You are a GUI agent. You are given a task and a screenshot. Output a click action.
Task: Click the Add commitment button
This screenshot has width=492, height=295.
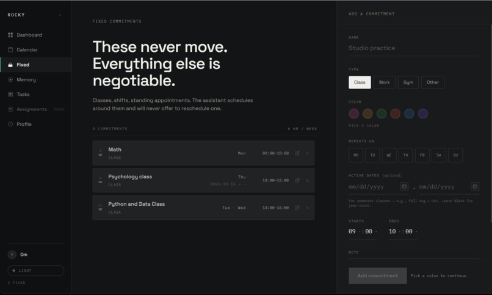click(x=378, y=275)
